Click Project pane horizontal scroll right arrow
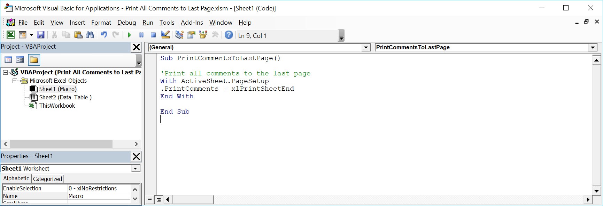 (136, 144)
